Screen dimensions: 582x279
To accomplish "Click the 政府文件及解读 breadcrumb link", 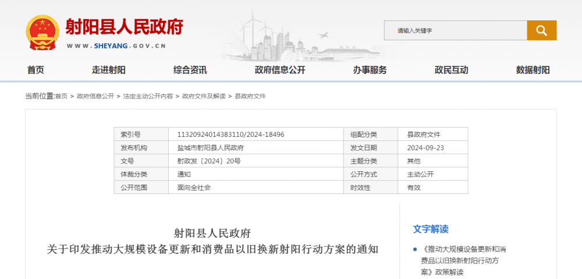I will pyautogui.click(x=204, y=96).
